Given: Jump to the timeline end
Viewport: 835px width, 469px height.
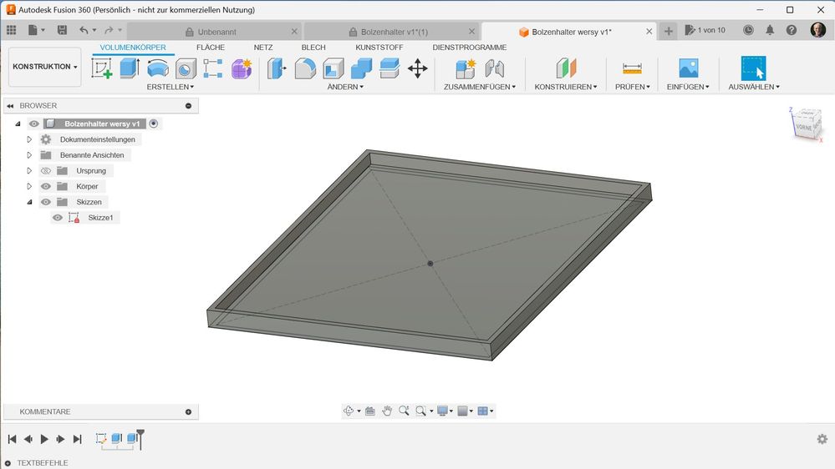Looking at the screenshot, I should point(77,439).
